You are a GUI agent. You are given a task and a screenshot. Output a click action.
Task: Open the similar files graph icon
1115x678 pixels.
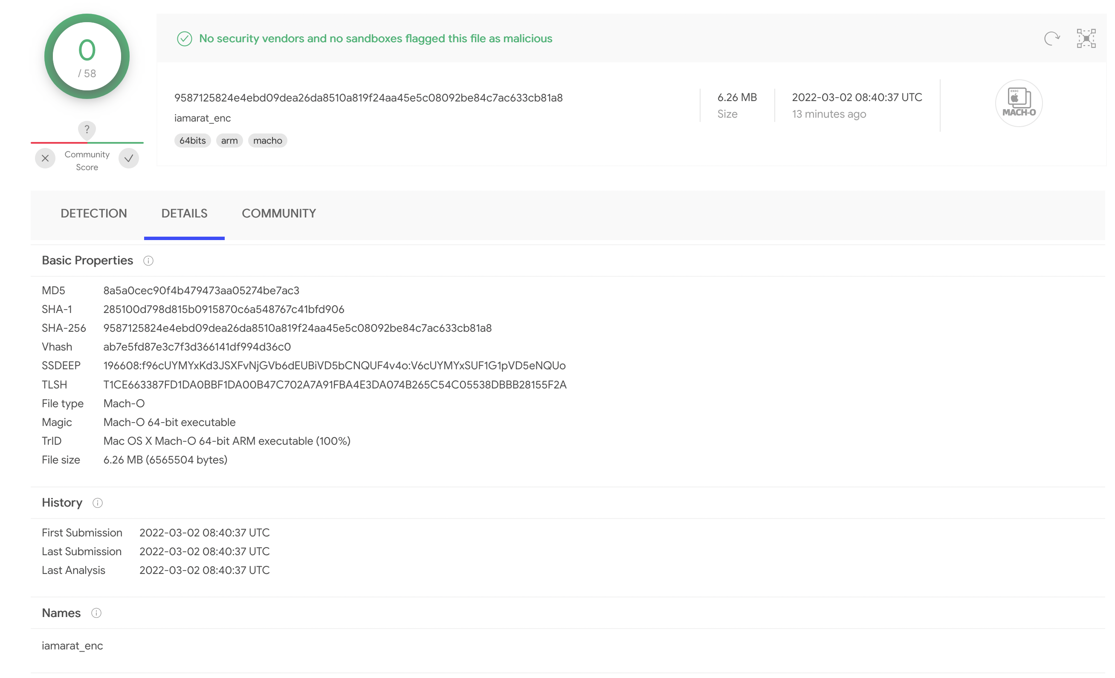pyautogui.click(x=1086, y=38)
